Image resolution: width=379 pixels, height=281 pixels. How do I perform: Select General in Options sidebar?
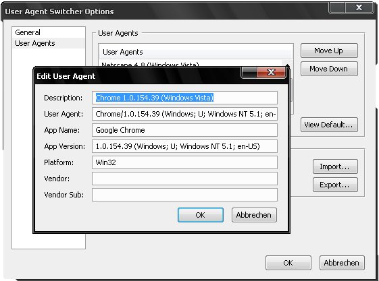pyautogui.click(x=49, y=32)
